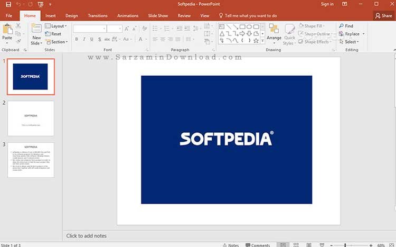The width and height of the screenshot is (396, 247).
Task: Select the Text Box shape
Action: tap(222, 26)
